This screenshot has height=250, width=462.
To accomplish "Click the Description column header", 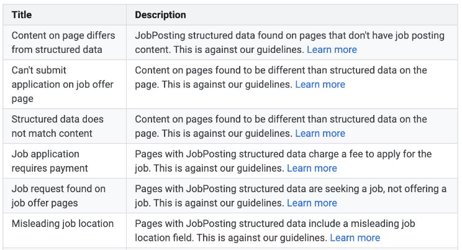I will (161, 15).
